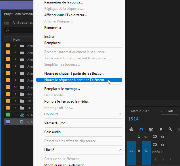Toggle the Vidéo 1 track eye icon
180x166 pixels.
click(162, 145)
